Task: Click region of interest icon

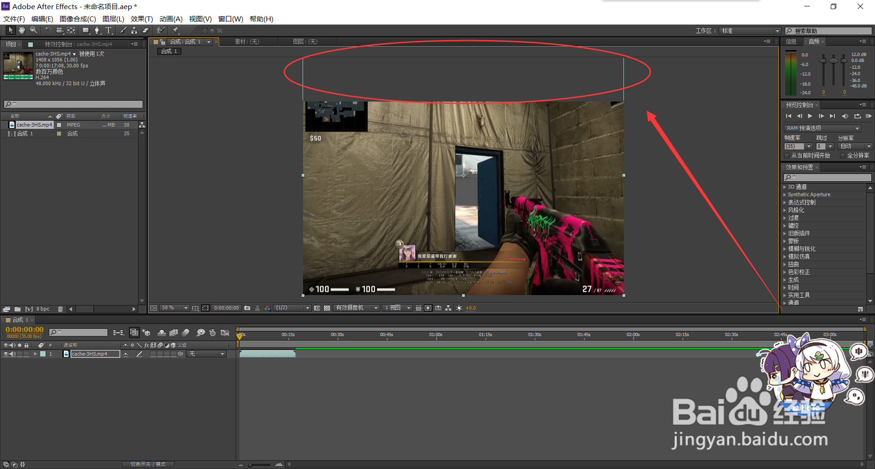Action: pos(206,308)
